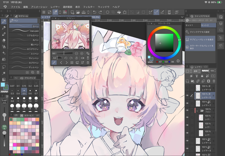225x156 pixels.
Task: Click Sub View zoom in plus icon
Action: click(82, 53)
